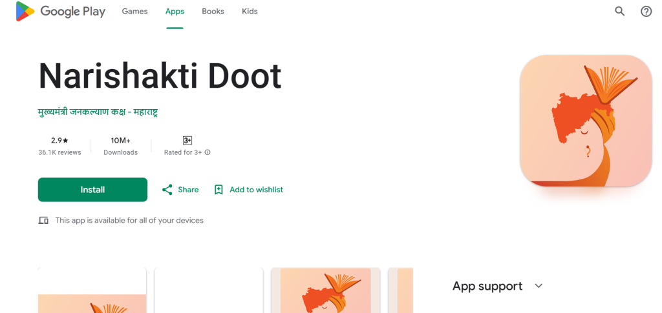Click the 3+ rating badge
This screenshot has width=662, height=313.
pyautogui.click(x=187, y=140)
